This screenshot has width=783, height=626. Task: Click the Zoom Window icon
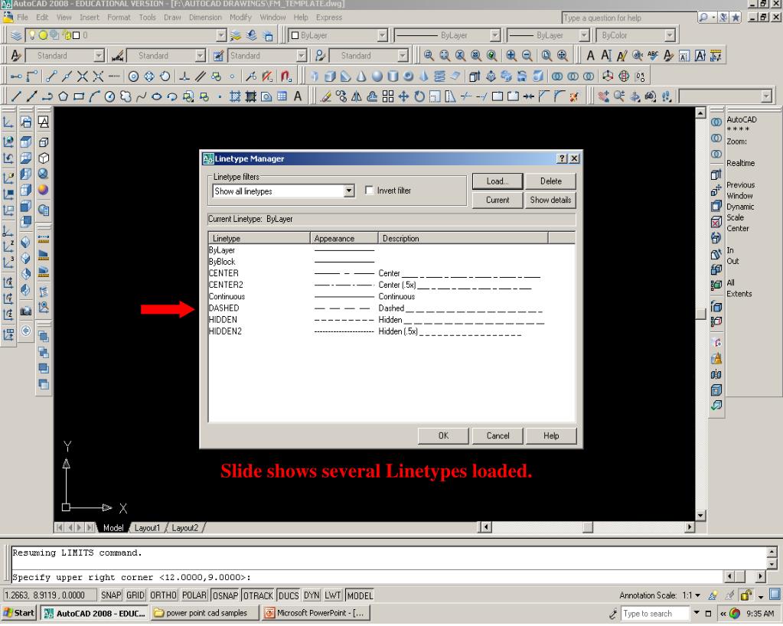coord(429,55)
